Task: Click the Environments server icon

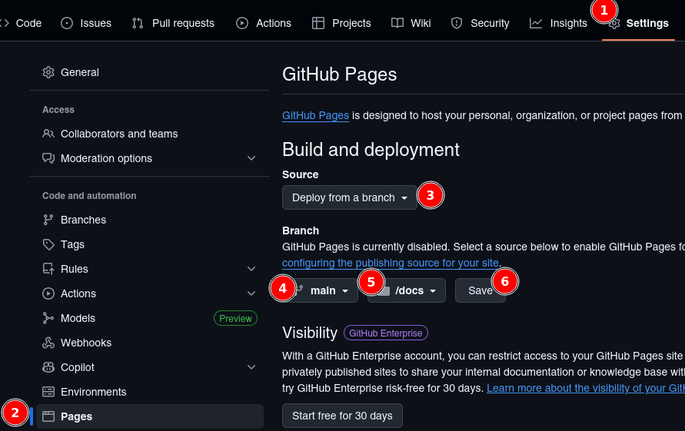Action: [48, 392]
